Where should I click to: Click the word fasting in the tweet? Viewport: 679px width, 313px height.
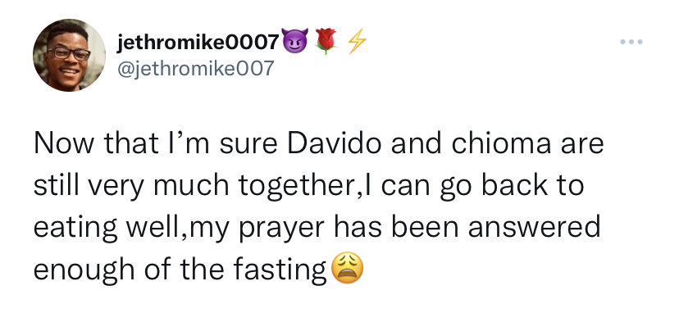click(x=280, y=270)
